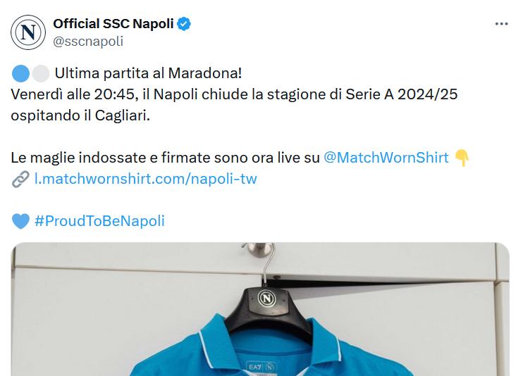Viewport: 523px width, 376px height.
Task: Click the white circle emoji
Action: pos(41,74)
